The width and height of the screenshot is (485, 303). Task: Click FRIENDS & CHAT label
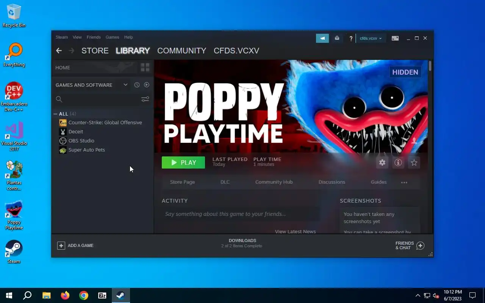pyautogui.click(x=405, y=245)
